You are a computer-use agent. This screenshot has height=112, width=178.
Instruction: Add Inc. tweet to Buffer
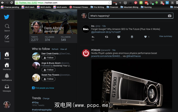(x=132, y=37)
